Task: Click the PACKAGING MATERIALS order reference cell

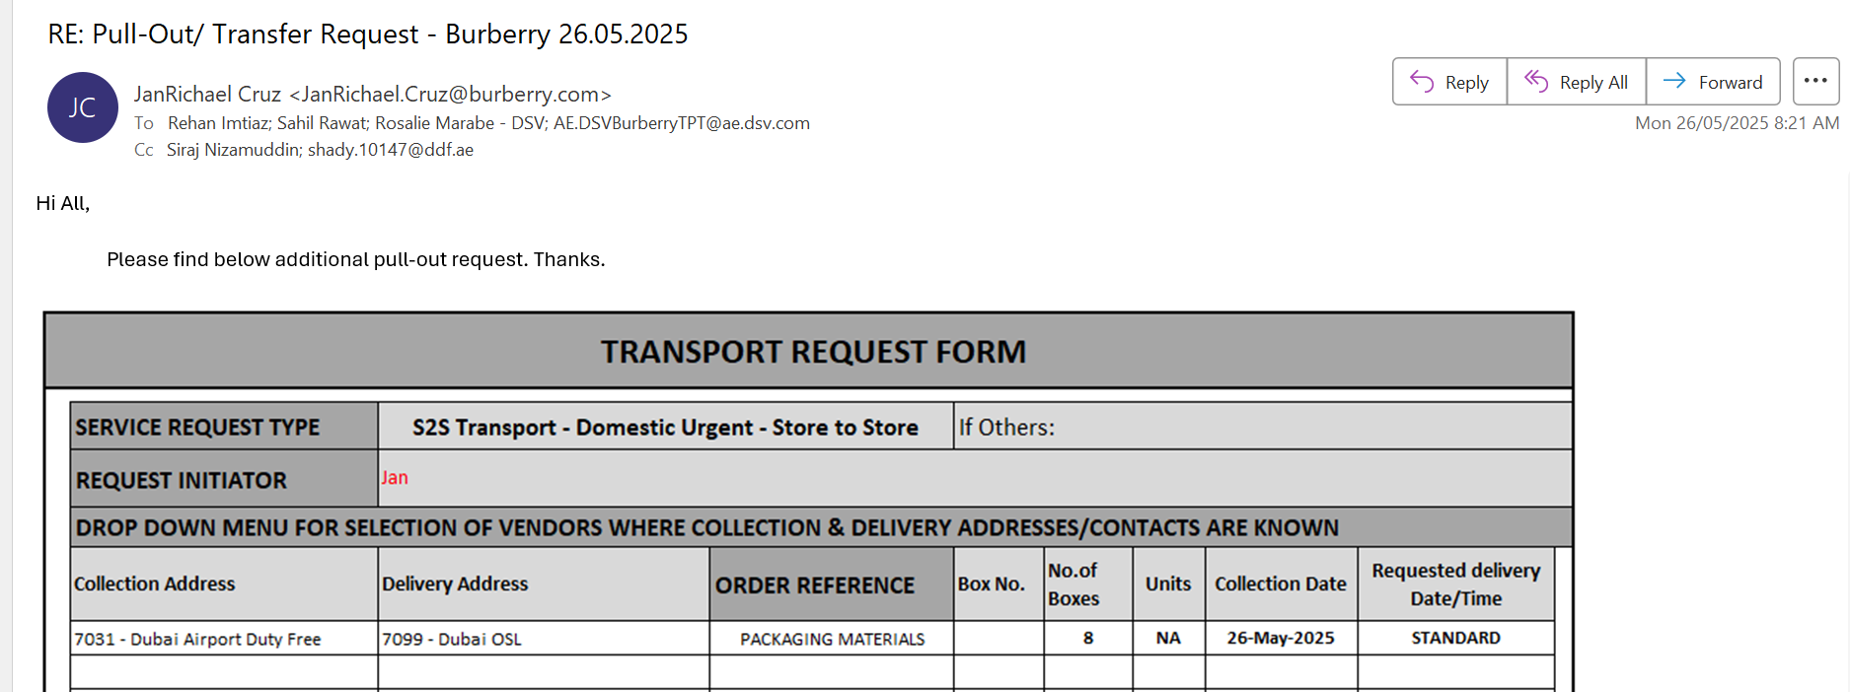Action: [832, 639]
